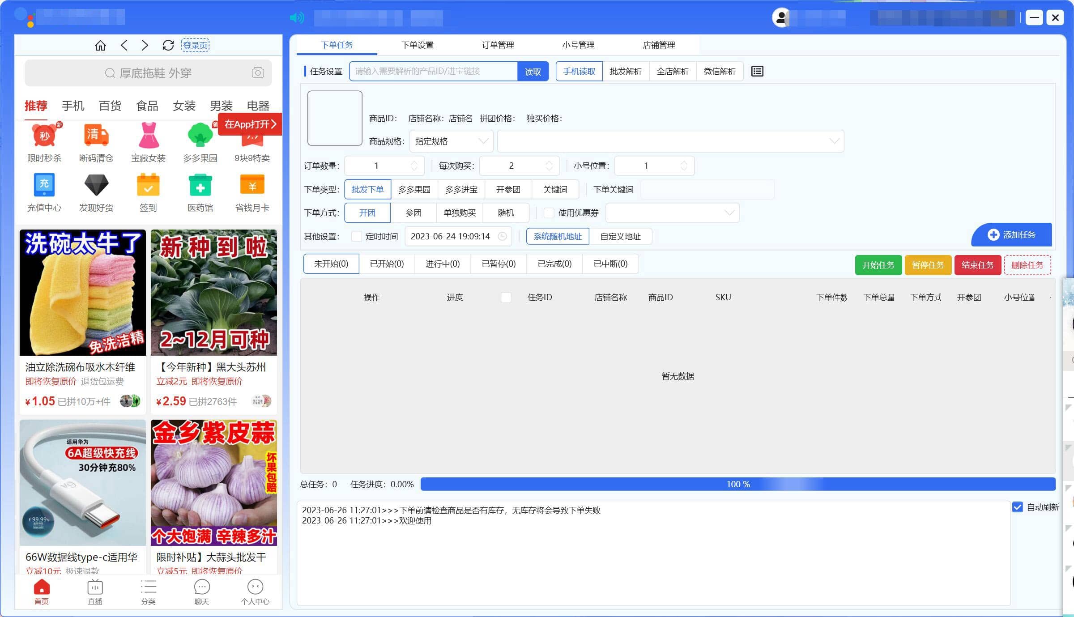Open 医药馆 icon

pos(200,185)
